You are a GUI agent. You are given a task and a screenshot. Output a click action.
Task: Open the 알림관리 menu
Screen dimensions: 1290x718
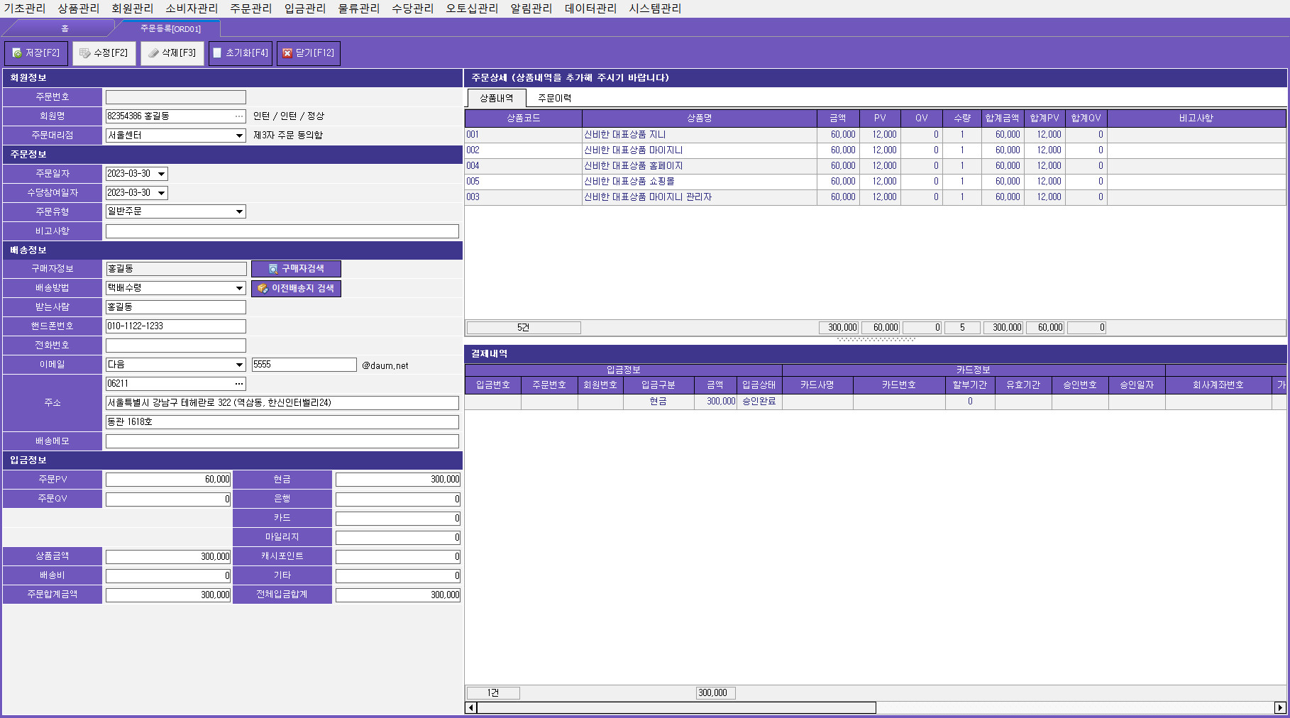[x=531, y=9]
